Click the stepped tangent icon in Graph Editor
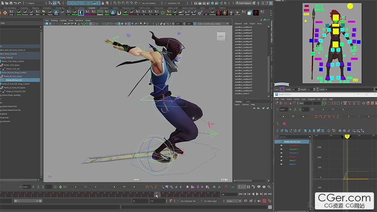 pyautogui.click(x=338, y=116)
